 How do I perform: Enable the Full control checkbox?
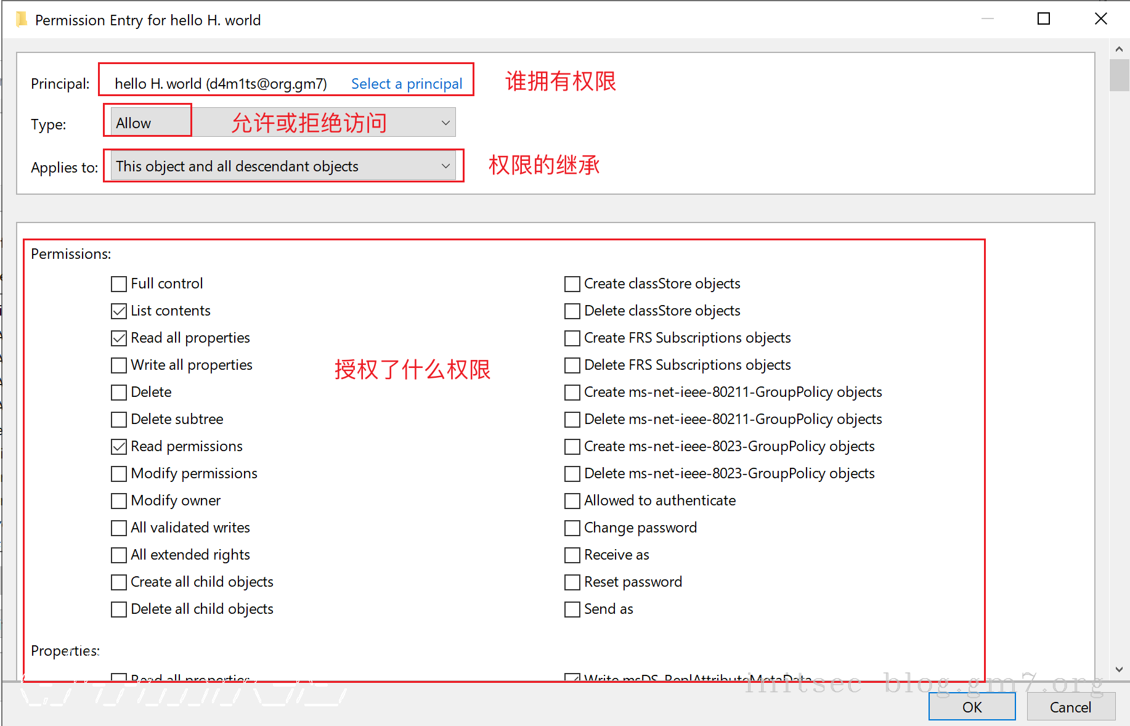(x=119, y=284)
